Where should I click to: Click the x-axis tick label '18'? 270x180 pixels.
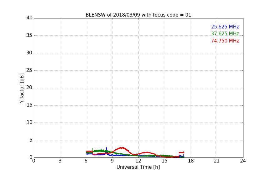pyautogui.click(x=191, y=161)
